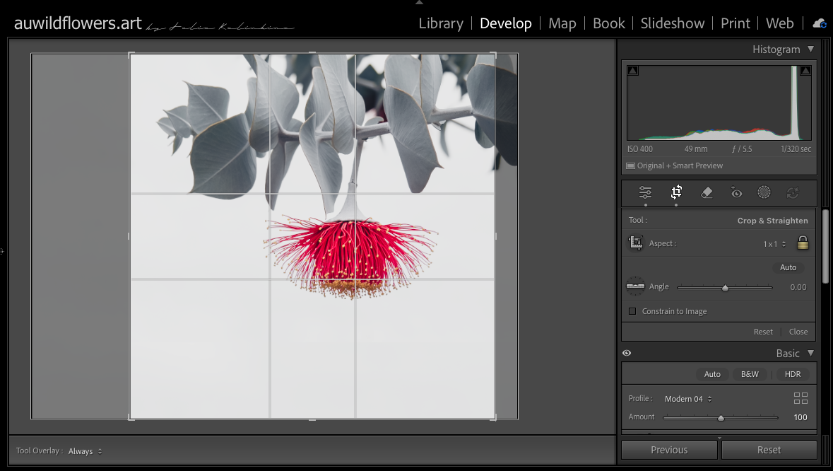Viewport: 833px width, 471px height.
Task: Click the right panel scrollbar
Action: 825,248
